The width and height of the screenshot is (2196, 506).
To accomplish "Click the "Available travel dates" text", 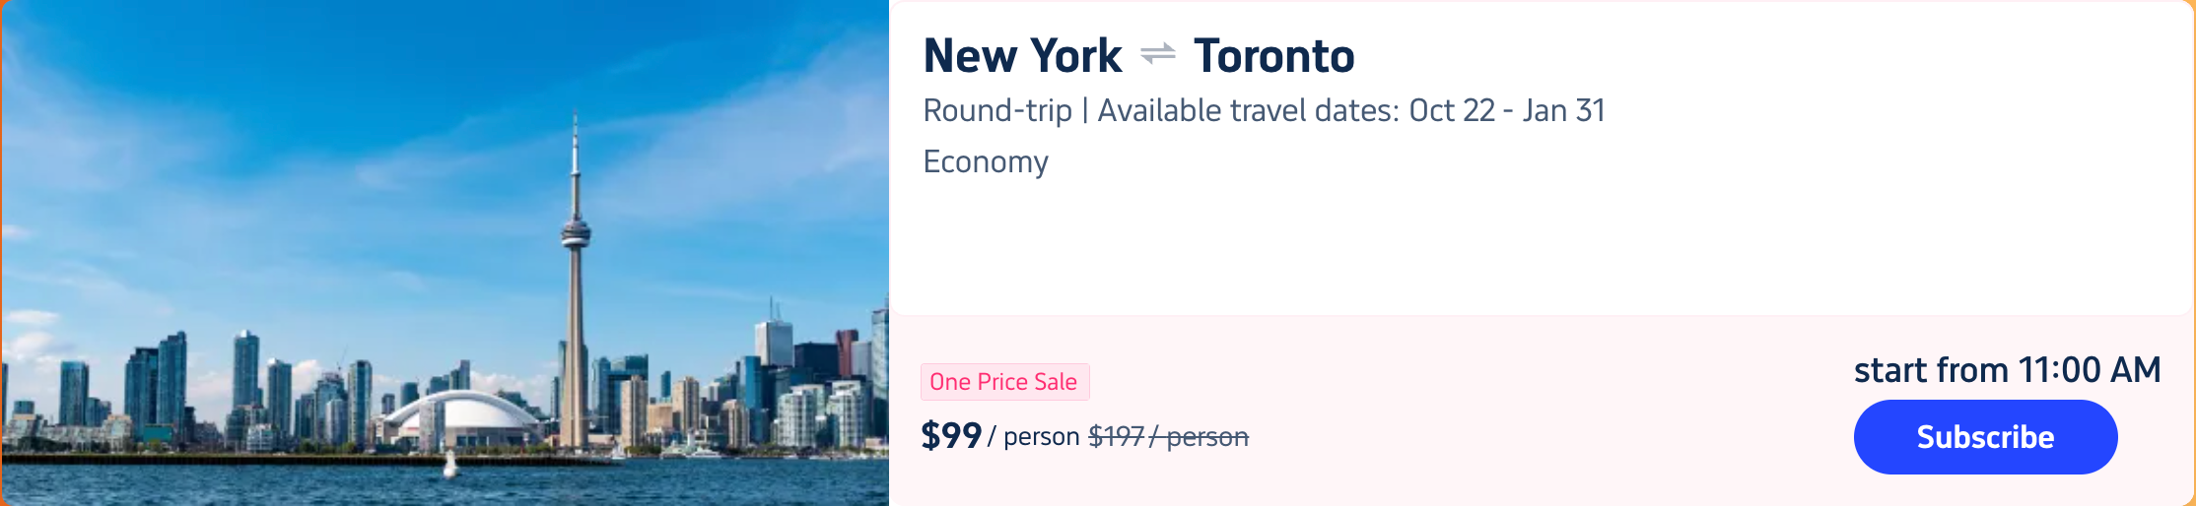I will click(1247, 110).
